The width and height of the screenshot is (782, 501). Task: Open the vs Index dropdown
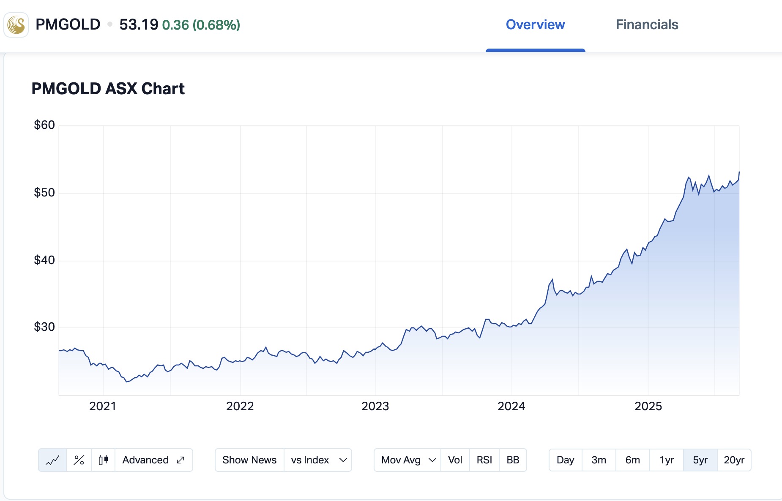pyautogui.click(x=318, y=460)
